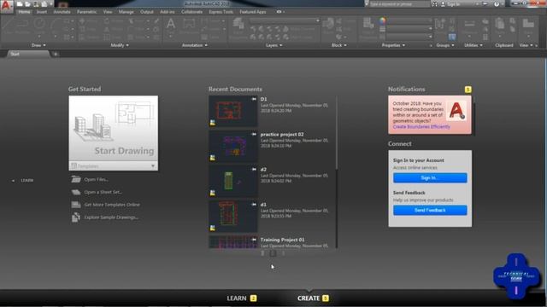Viewport: 547px width, 307px height.
Task: Click the Base view icon in View panel
Action: [528, 26]
